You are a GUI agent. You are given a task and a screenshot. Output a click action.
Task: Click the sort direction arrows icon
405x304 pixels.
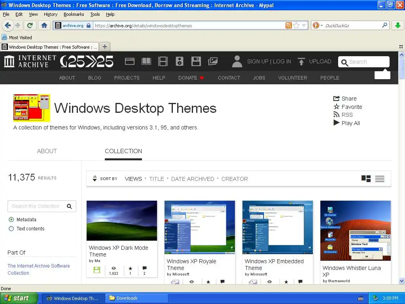pos(95,179)
